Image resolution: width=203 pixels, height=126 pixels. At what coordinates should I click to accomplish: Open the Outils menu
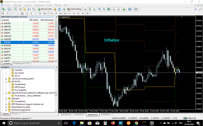coord(49,5)
